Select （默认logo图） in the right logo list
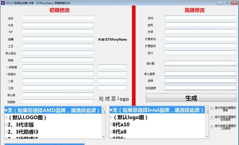Screen dimensions: 239x145 (129, 117)
